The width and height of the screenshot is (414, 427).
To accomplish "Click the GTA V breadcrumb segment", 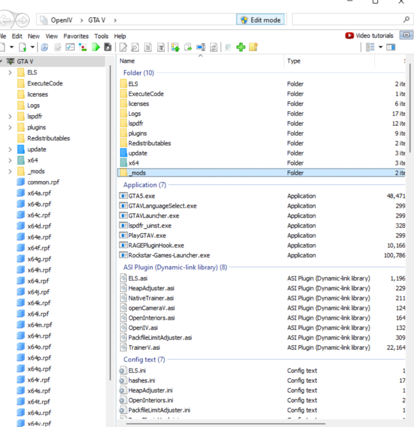I will [x=97, y=20].
